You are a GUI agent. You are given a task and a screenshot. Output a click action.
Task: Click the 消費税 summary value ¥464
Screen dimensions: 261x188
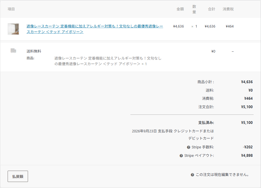point(248,98)
